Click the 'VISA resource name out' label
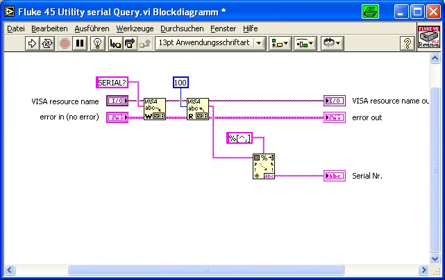Image resolution: width=445 pixels, height=280 pixels. pyautogui.click(x=391, y=101)
